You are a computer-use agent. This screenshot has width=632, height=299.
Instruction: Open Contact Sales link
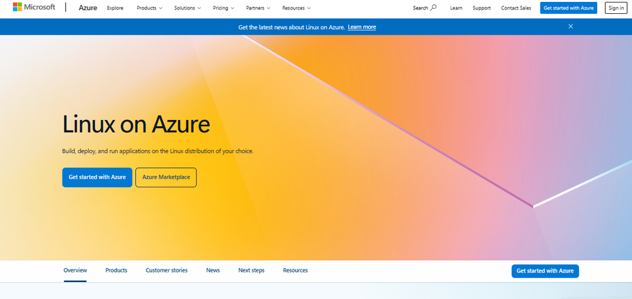pyautogui.click(x=516, y=8)
